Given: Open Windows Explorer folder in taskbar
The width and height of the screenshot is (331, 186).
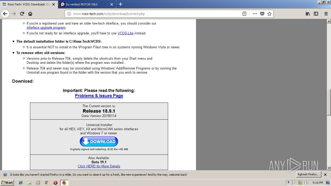Looking at the screenshot, I should 29,183.
